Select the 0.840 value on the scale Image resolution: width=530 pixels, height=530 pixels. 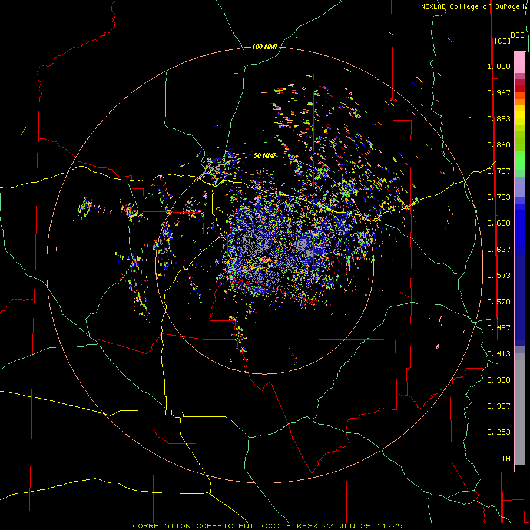point(499,145)
